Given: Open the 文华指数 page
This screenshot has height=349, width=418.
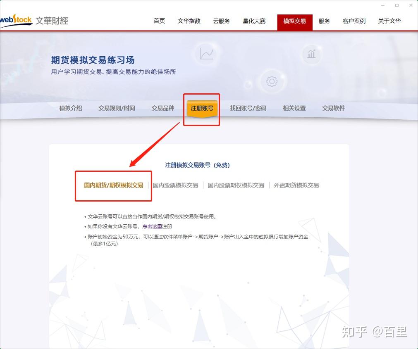Looking at the screenshot, I should tap(189, 21).
